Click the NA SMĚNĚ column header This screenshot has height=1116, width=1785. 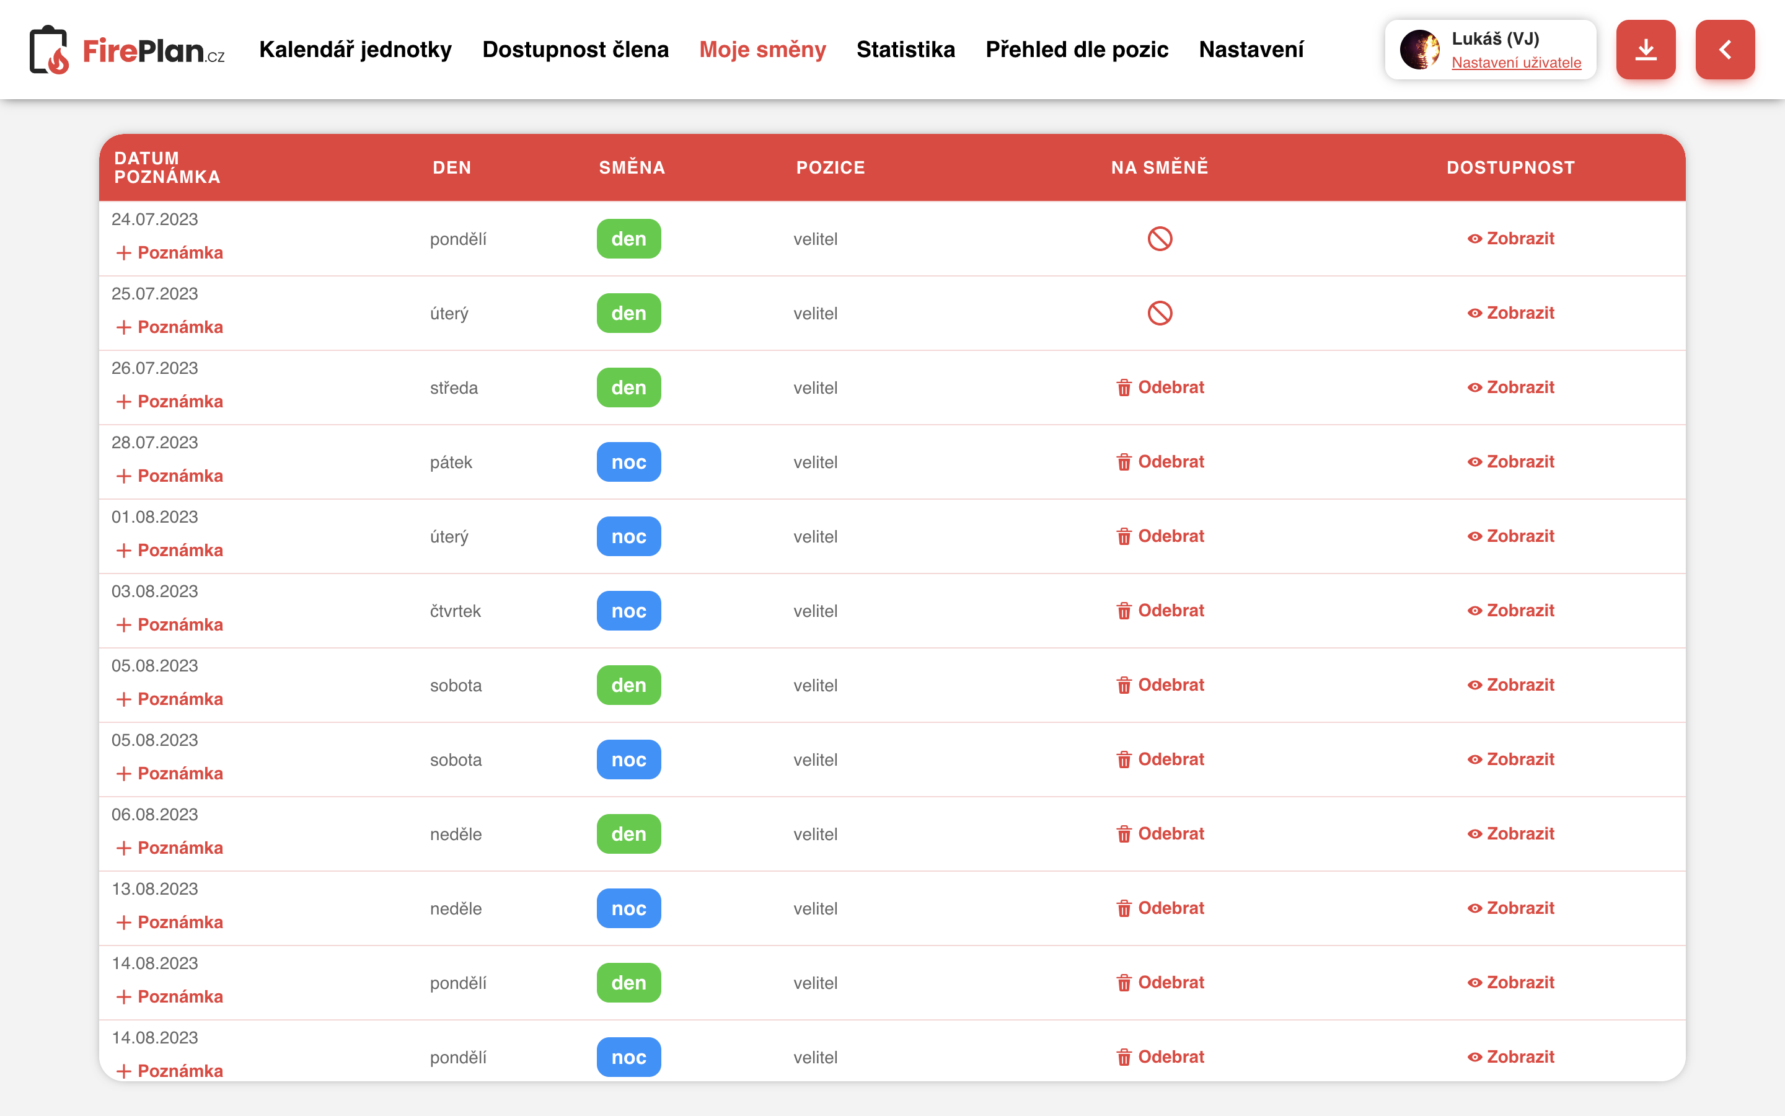[1160, 167]
